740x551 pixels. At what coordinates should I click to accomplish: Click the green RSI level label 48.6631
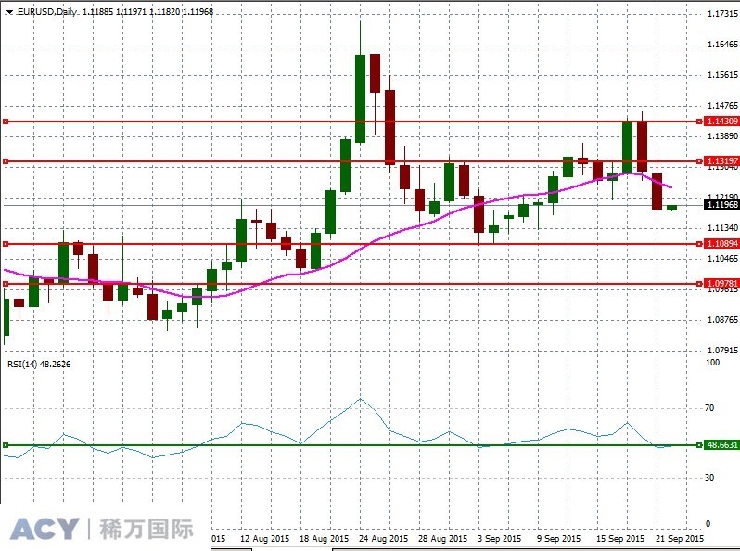click(721, 444)
